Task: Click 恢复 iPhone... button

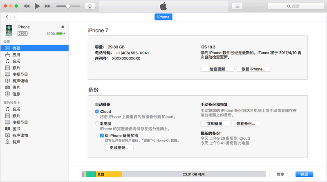Action: pyautogui.click(x=253, y=69)
